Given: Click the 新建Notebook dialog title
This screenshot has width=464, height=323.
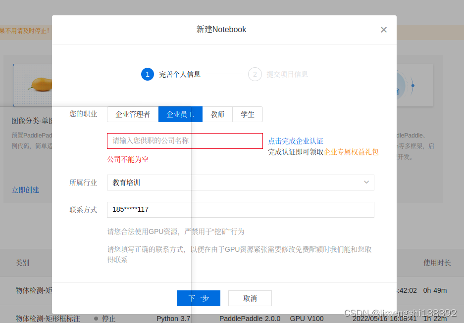Looking at the screenshot, I should coord(221,30).
